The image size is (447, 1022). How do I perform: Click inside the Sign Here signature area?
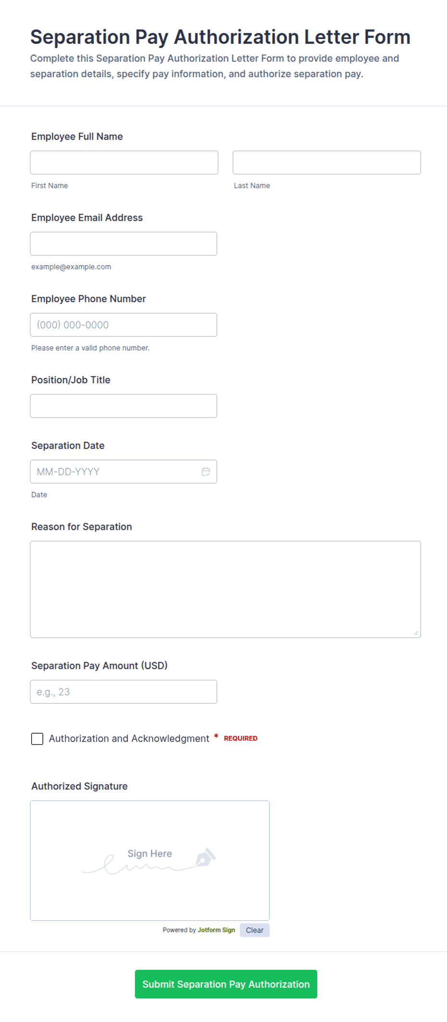[x=150, y=861]
